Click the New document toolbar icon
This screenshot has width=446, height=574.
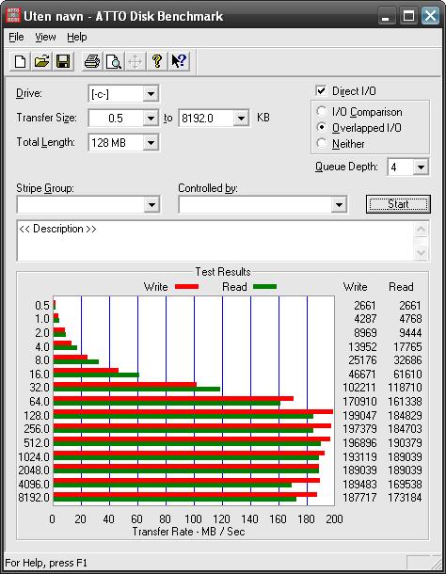[x=20, y=61]
